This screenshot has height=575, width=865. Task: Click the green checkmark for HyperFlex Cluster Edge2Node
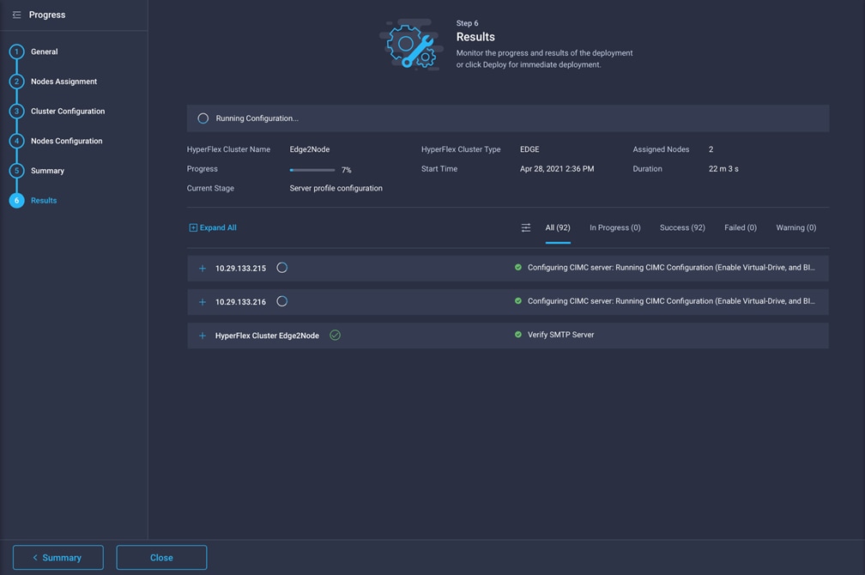tap(335, 336)
